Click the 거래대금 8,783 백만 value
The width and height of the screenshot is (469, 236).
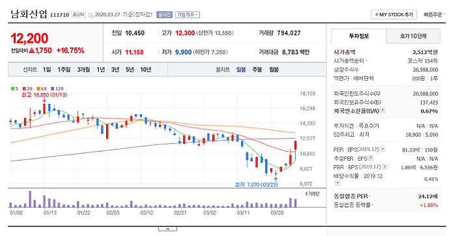pyautogui.click(x=296, y=52)
